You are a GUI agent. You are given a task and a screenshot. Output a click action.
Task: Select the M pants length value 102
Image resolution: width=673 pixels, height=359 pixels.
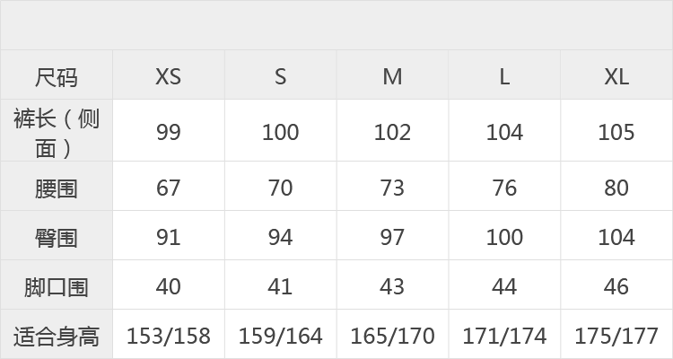[x=392, y=130]
